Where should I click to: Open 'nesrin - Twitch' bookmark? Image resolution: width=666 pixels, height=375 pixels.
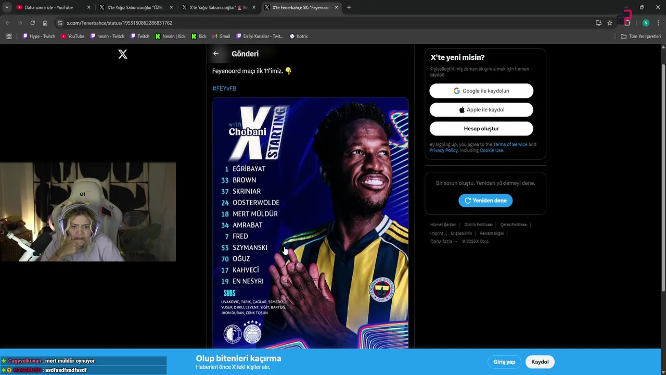(x=107, y=36)
